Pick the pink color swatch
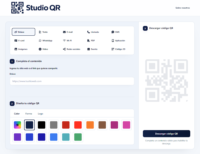200x154 pixels. click(x=126, y=125)
